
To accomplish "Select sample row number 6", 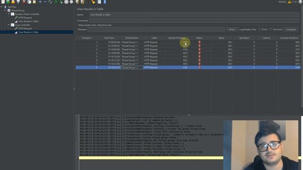I will [x=188, y=60].
